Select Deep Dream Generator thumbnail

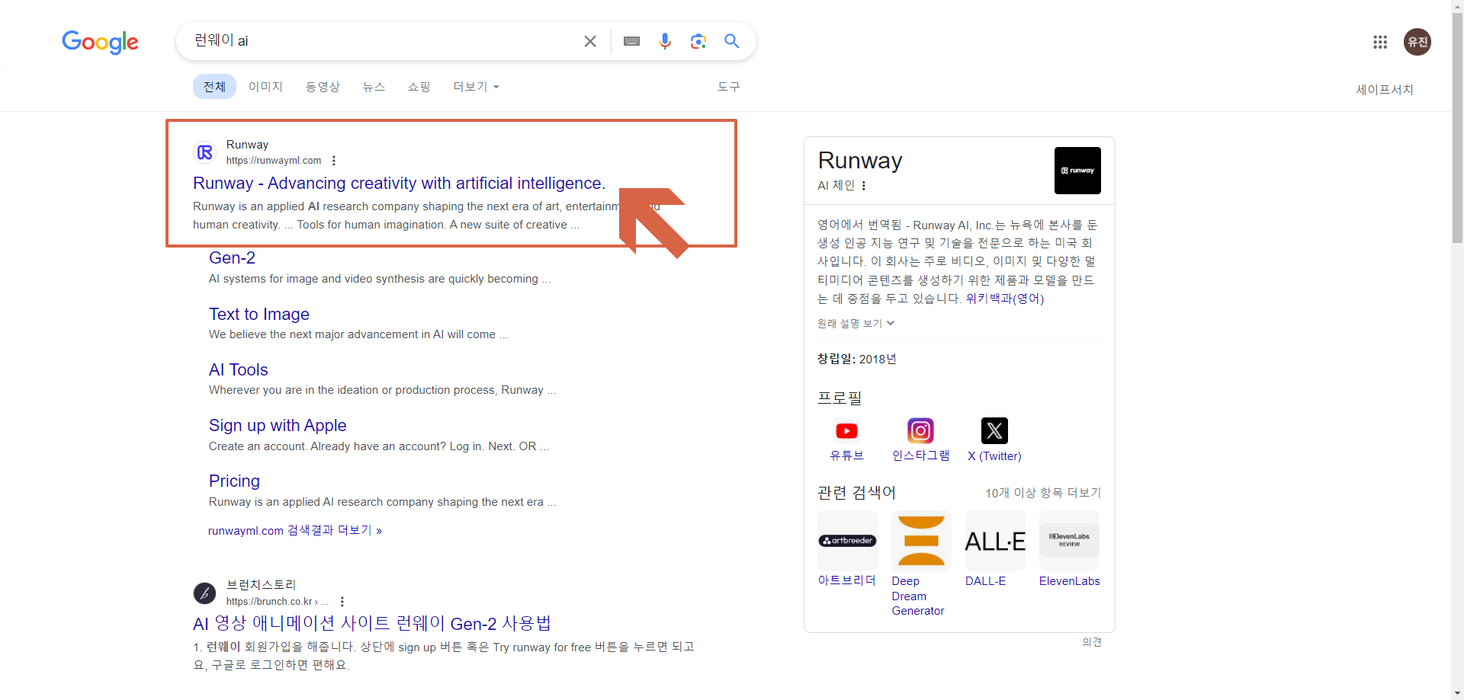[922, 541]
